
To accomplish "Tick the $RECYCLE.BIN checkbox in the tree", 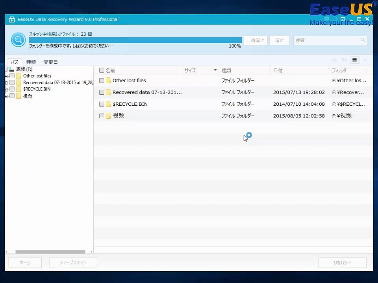I will click(x=12, y=89).
